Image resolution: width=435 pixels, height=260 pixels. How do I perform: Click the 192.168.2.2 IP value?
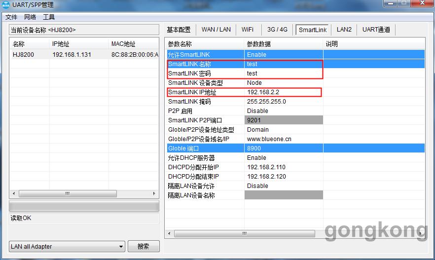263,92
